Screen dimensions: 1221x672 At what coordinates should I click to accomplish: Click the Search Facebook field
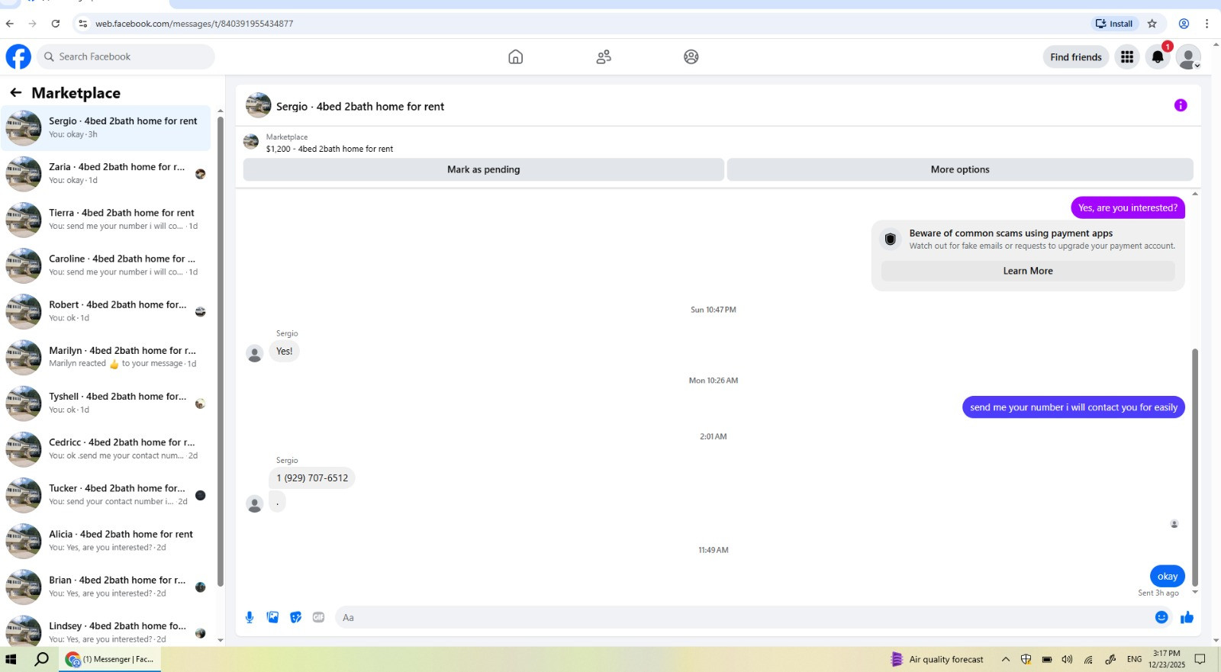126,56
